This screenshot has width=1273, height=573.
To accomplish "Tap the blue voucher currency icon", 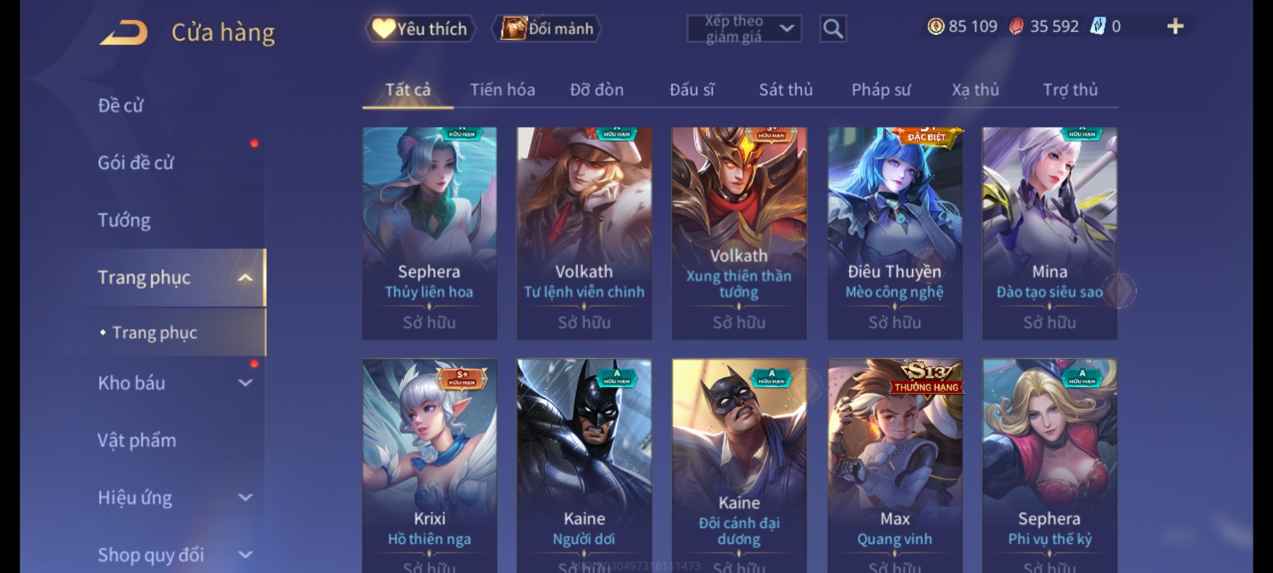I will point(1097,27).
